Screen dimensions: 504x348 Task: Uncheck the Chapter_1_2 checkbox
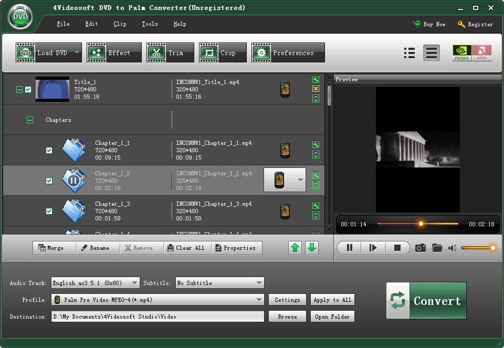click(x=49, y=181)
